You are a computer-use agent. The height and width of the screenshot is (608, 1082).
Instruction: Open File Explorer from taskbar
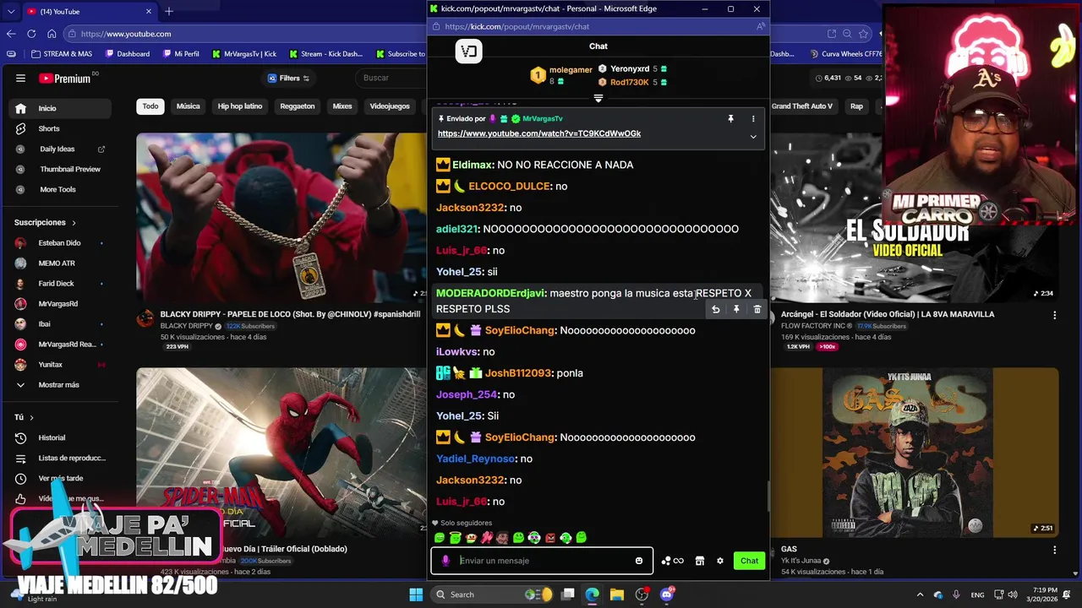point(616,594)
